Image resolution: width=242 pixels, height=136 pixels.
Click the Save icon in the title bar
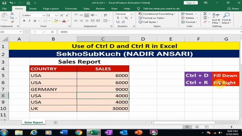[4, 3]
